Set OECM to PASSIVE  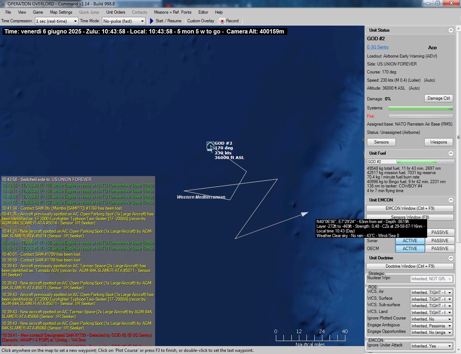(x=440, y=249)
